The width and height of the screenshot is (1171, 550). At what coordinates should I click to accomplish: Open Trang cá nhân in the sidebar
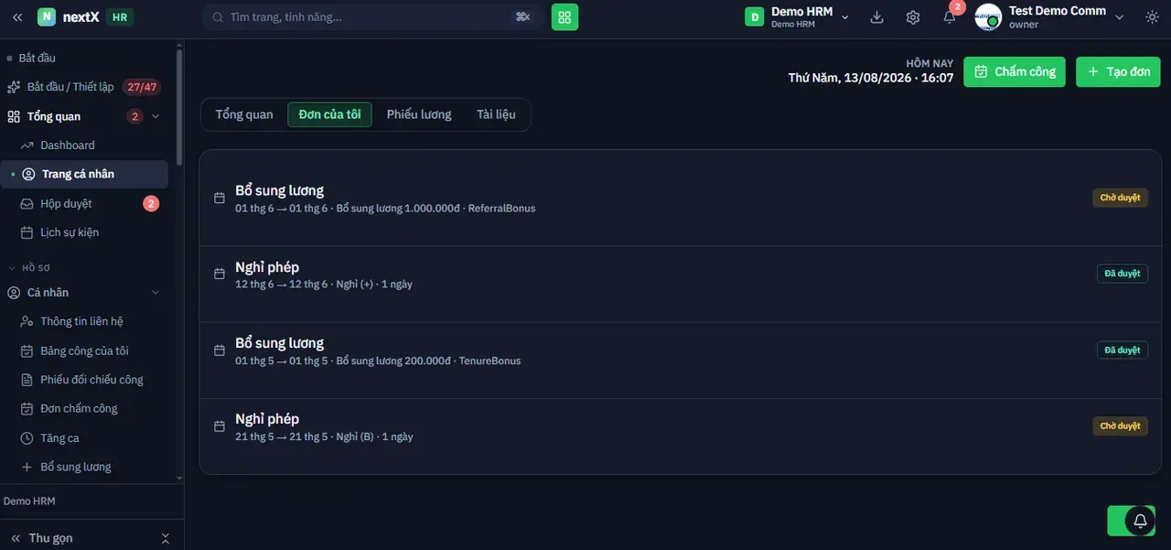pos(84,174)
